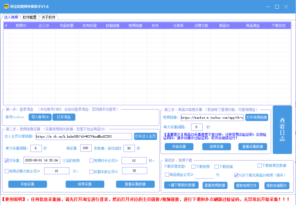Click 提取封面图片 button
The image size is (296, 205).
pyautogui.click(x=277, y=185)
